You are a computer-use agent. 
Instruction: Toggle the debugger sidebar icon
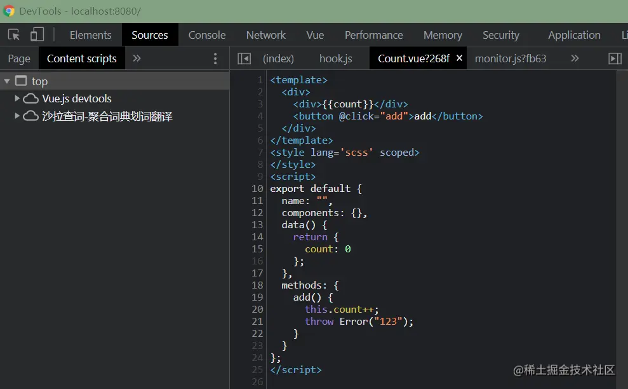pos(615,58)
